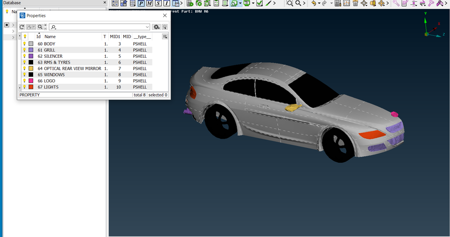450x237 pixels.
Task: Expand the first Database tree chevron beside checkbox
Action: [13, 25]
